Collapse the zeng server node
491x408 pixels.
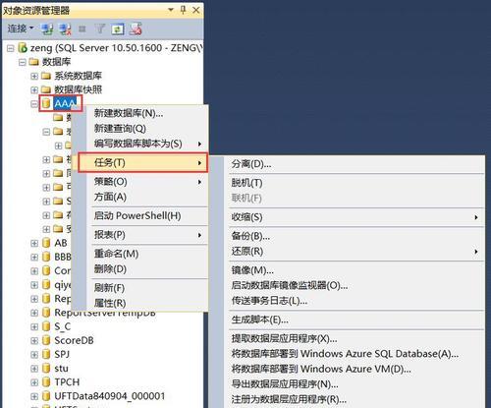pyautogui.click(x=11, y=48)
